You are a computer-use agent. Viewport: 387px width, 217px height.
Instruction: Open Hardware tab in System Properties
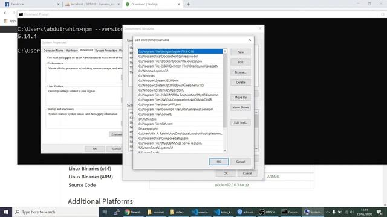pyautogui.click(x=72, y=51)
